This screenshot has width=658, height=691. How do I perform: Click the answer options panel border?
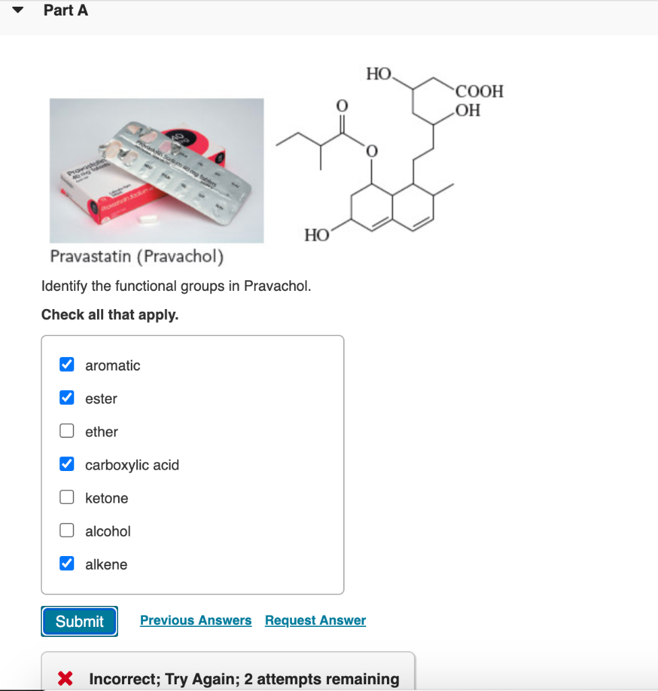point(193,335)
